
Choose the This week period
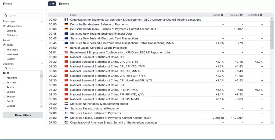4,50
